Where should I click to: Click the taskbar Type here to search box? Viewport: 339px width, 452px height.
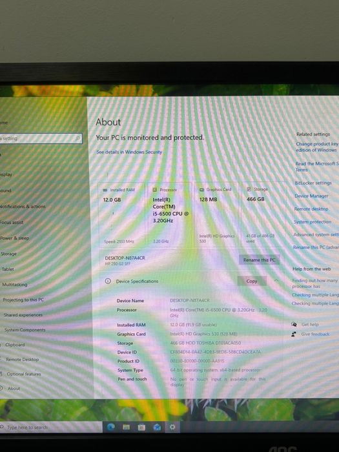pyautogui.click(x=51, y=427)
